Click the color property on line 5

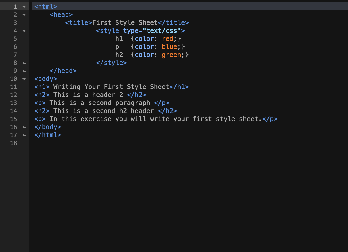[x=144, y=39]
